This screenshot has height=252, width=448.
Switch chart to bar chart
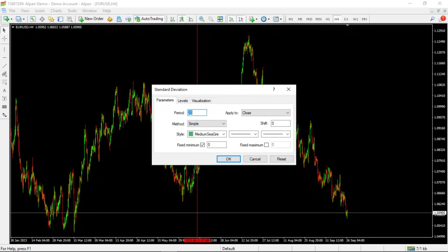tap(172, 19)
